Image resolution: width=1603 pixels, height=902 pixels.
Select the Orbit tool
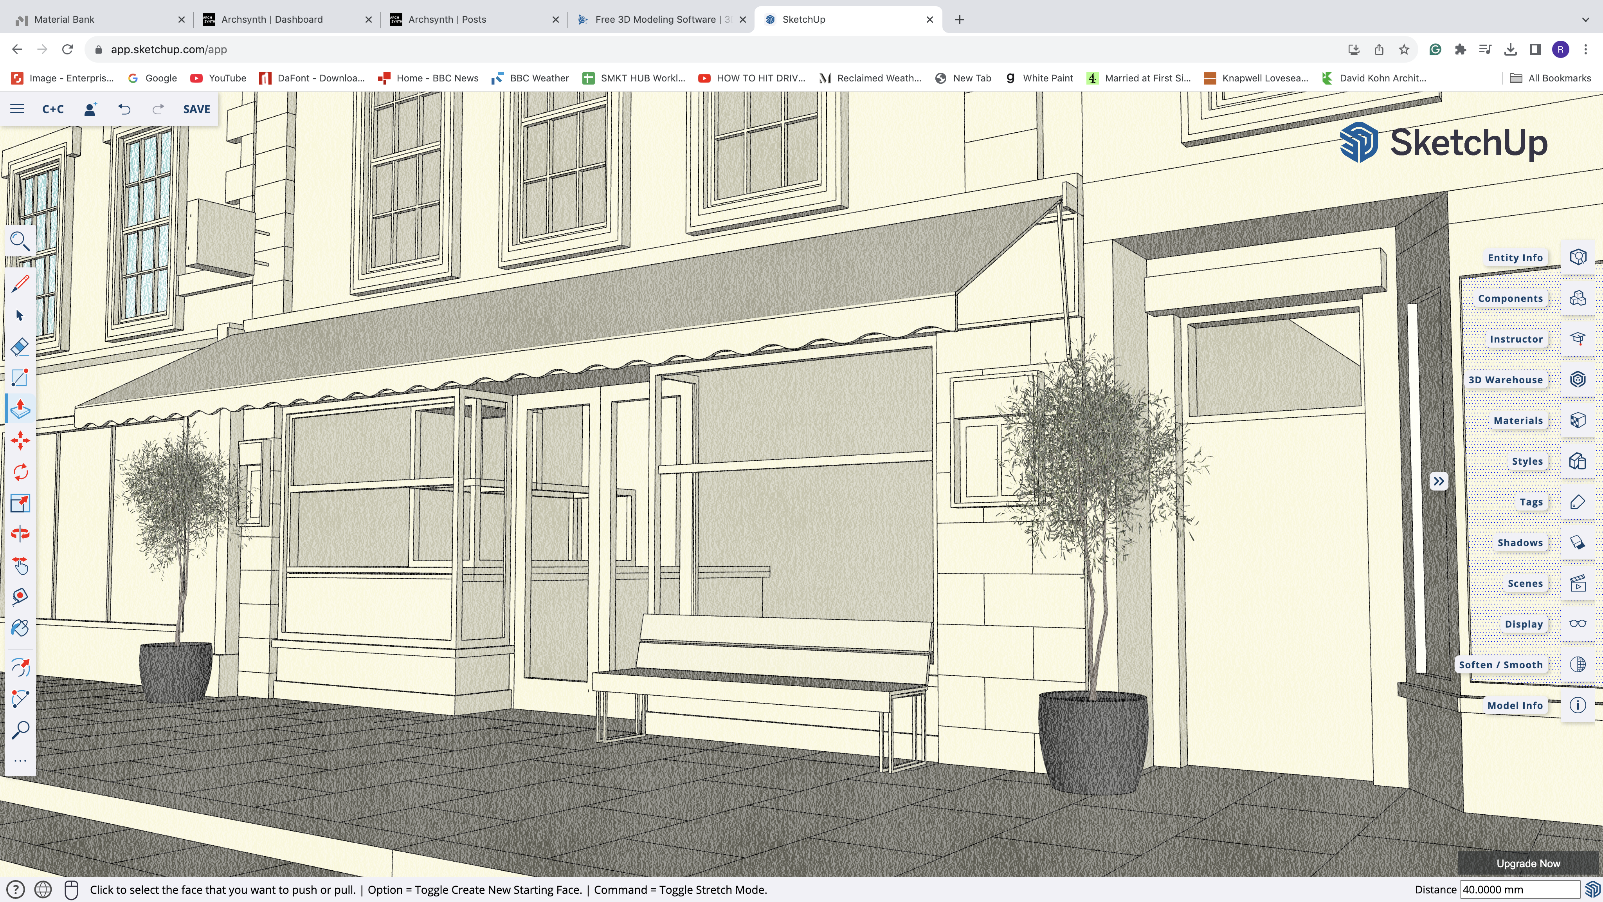[20, 534]
